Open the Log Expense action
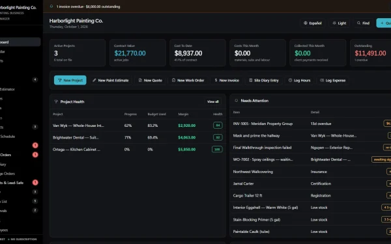This screenshot has width=391, height=244. point(332,80)
